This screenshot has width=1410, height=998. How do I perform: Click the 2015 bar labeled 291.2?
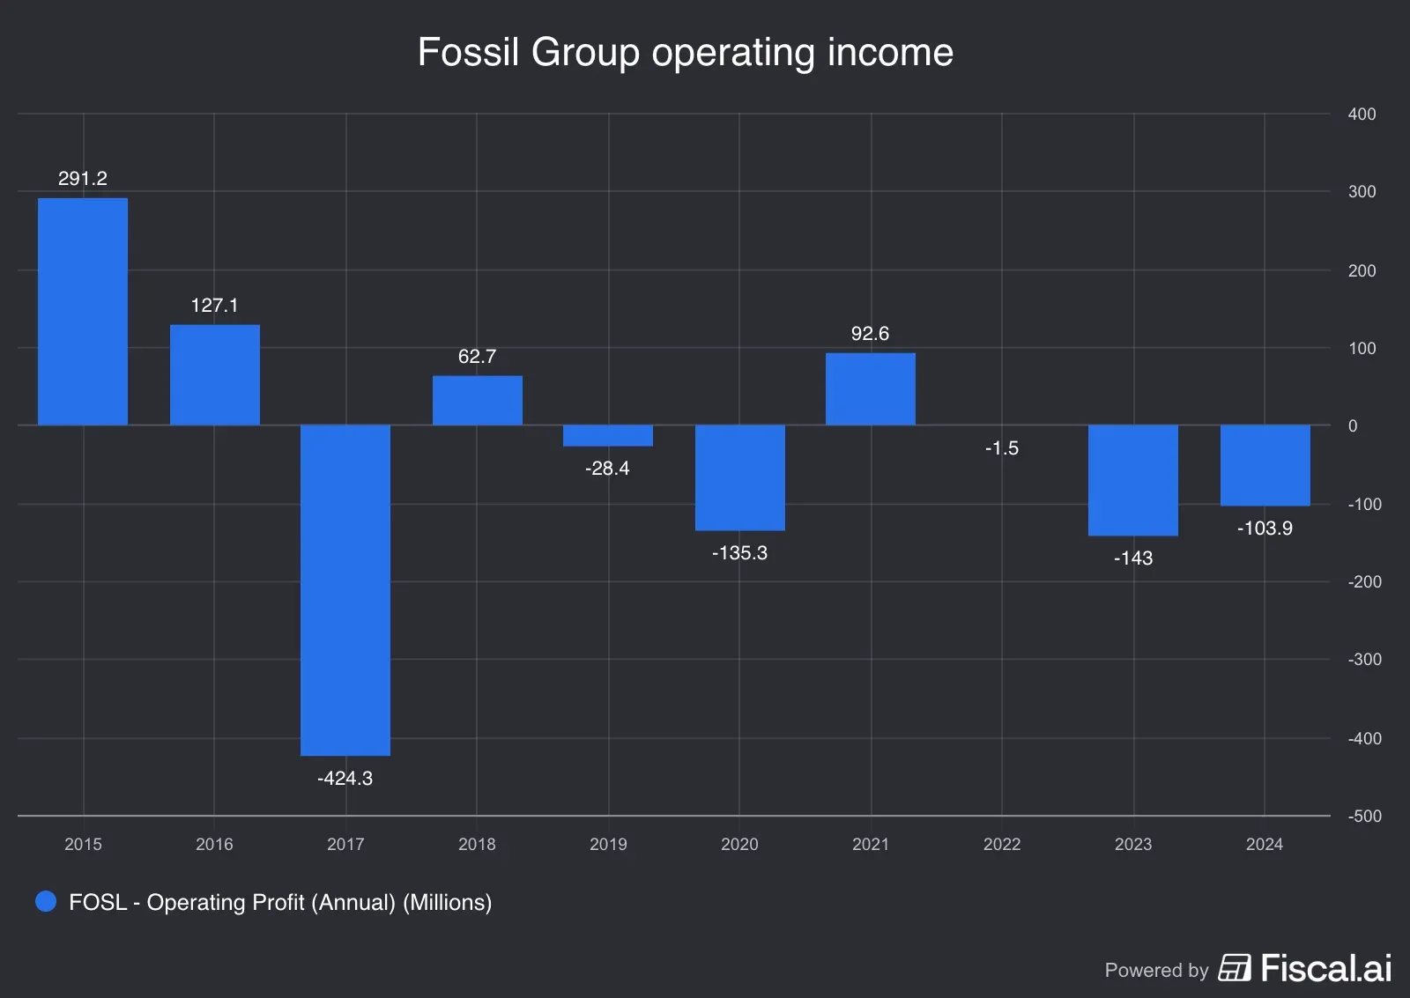pyautogui.click(x=83, y=312)
